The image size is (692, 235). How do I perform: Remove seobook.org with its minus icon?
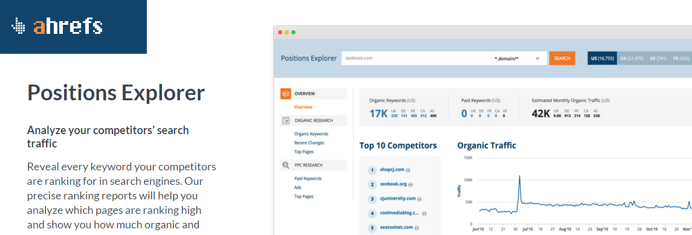point(410,185)
